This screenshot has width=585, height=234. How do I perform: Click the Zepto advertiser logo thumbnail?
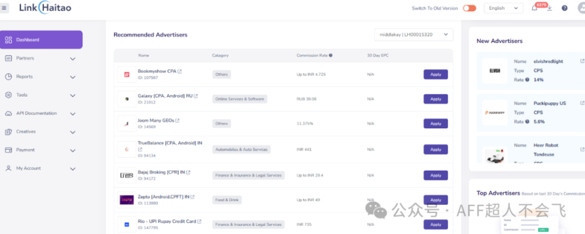126,200
